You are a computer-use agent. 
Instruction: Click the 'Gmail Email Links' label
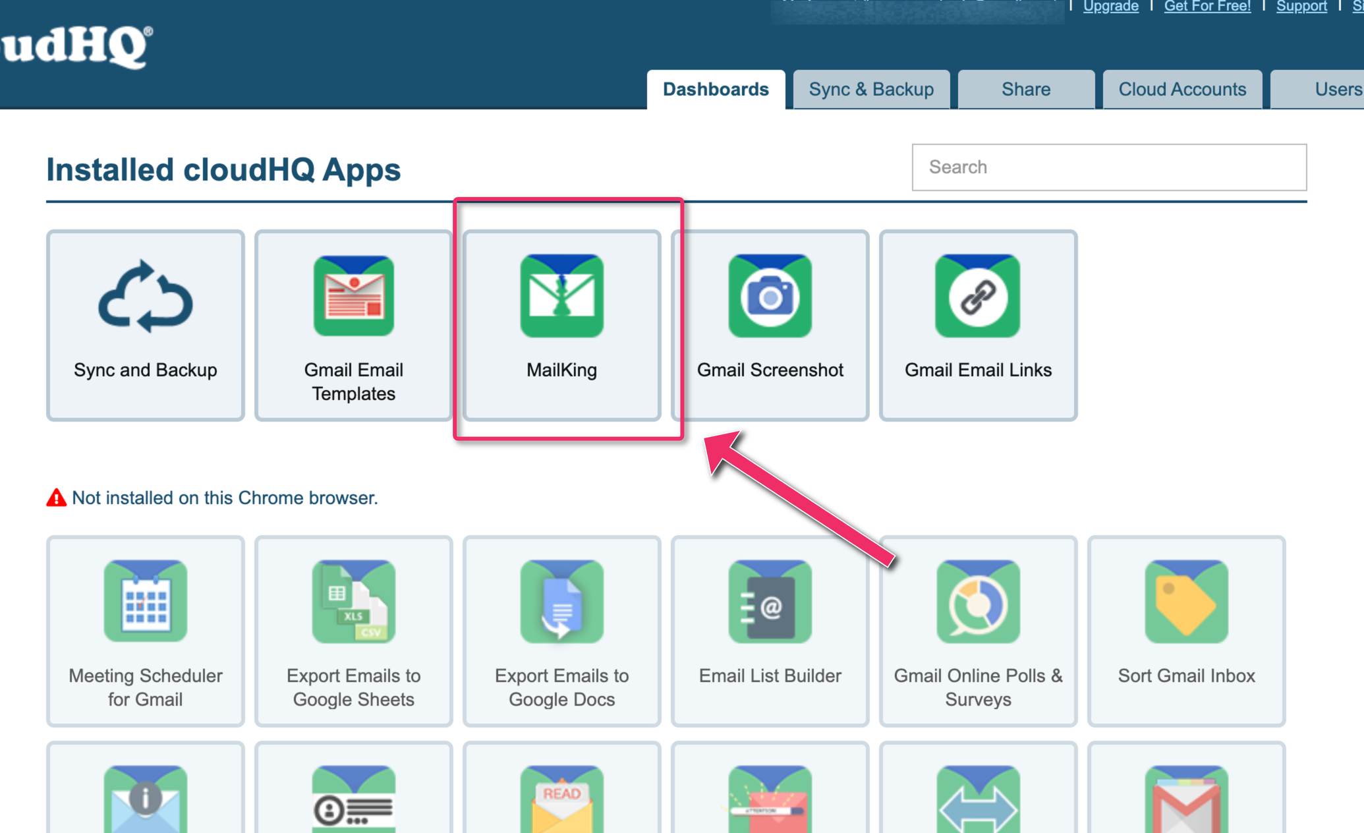(x=978, y=370)
